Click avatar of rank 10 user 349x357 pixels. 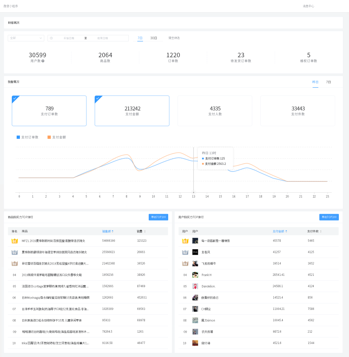pyautogui.click(x=195, y=343)
